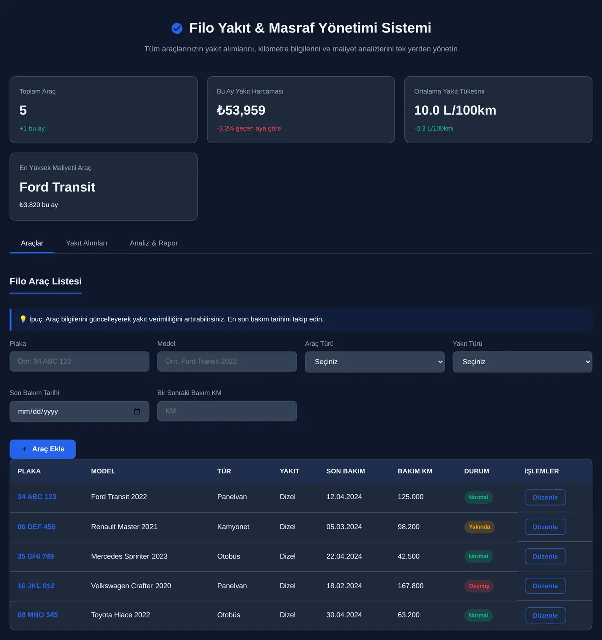Image resolution: width=602 pixels, height=640 pixels.
Task: Click the lightbulb tip icon
Action: click(x=23, y=319)
